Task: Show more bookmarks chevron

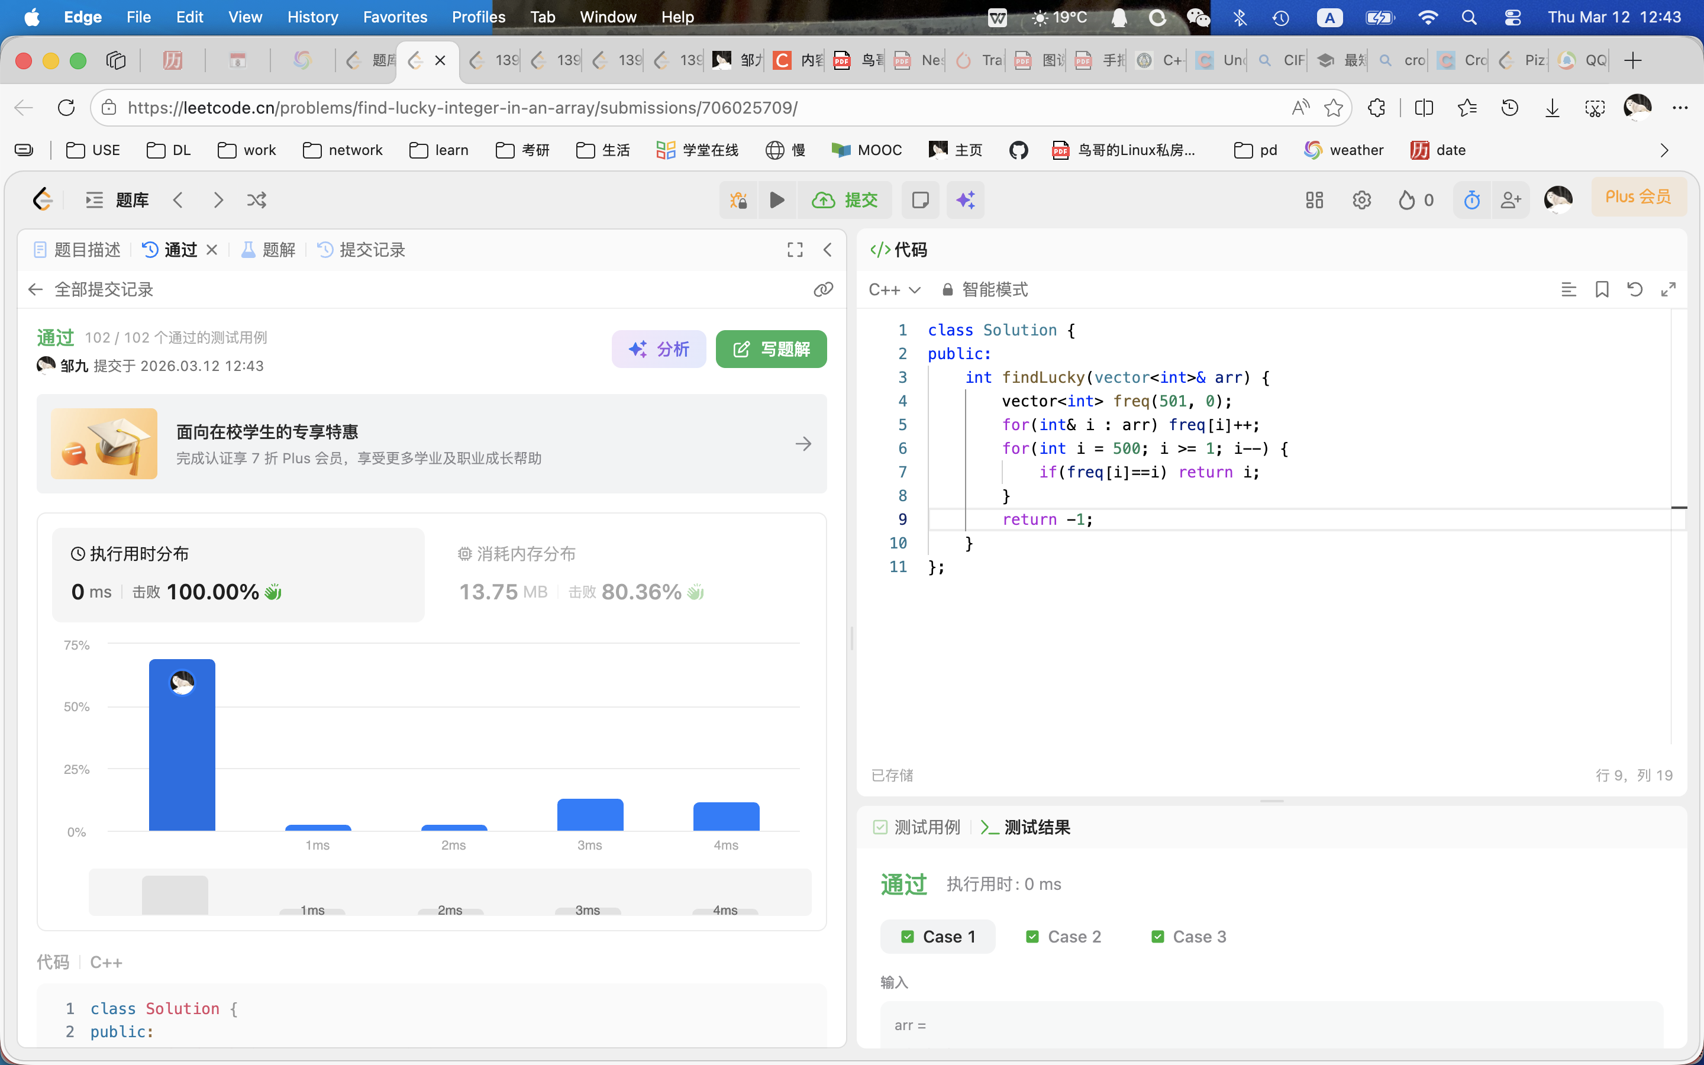Action: (1664, 150)
